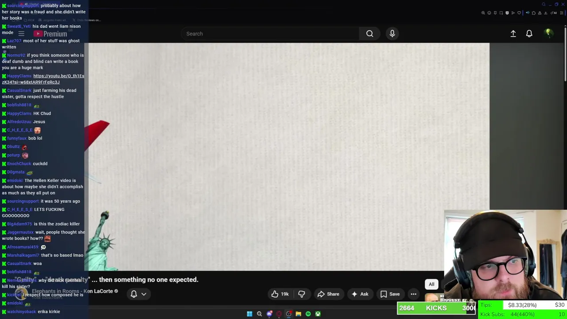Click chat username watchinyoback
567x319 pixels.
click(x=22, y=311)
